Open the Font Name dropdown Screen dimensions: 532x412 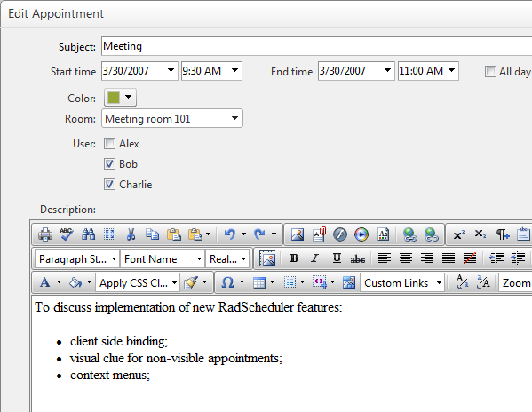pos(163,259)
